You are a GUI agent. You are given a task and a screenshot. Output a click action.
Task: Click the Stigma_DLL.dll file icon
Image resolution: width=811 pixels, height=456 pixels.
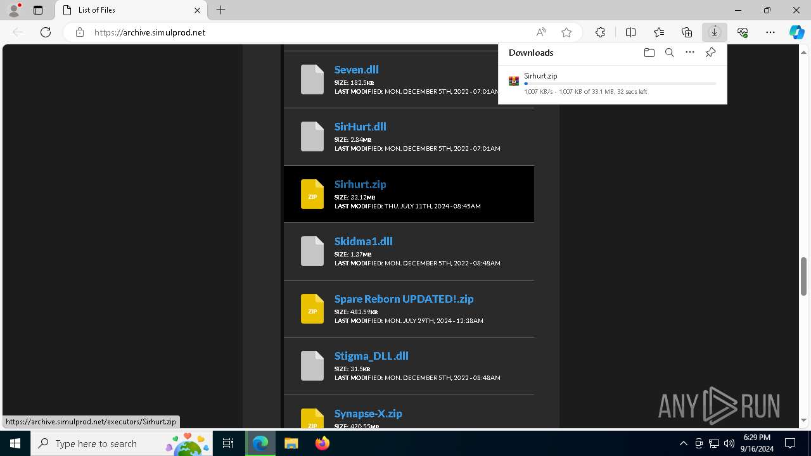coord(312,365)
